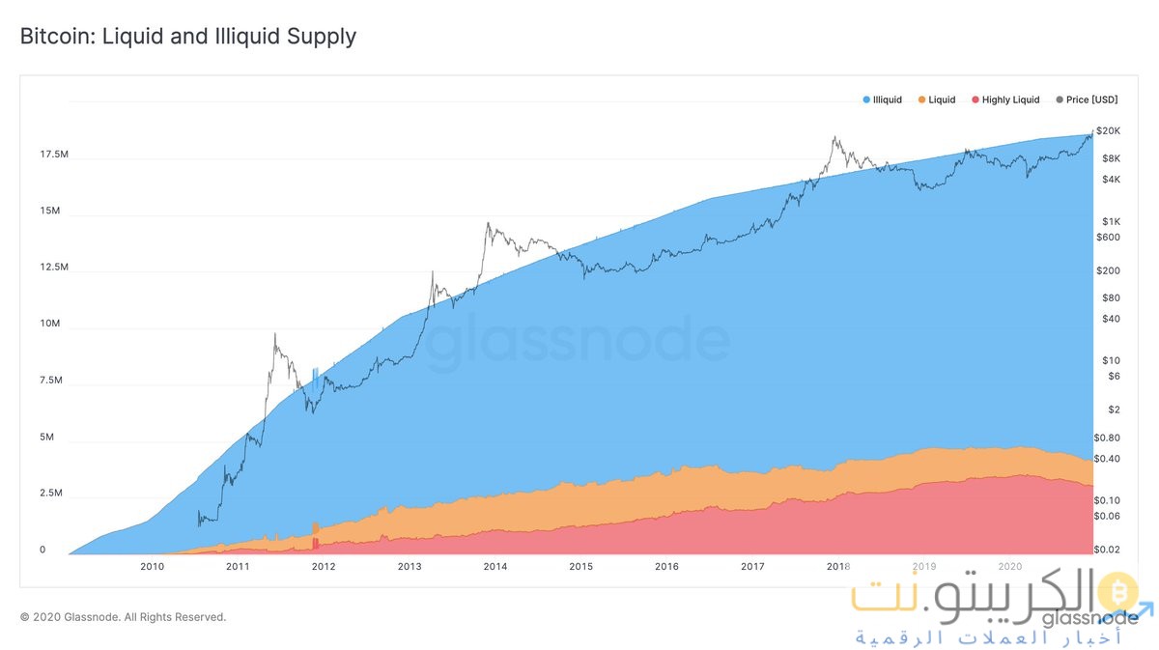Select the 2015 x-axis year label

click(x=580, y=566)
